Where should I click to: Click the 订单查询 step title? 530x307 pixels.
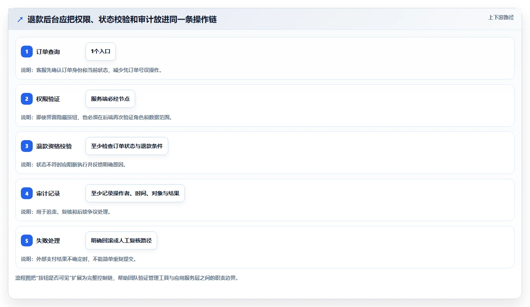[48, 52]
